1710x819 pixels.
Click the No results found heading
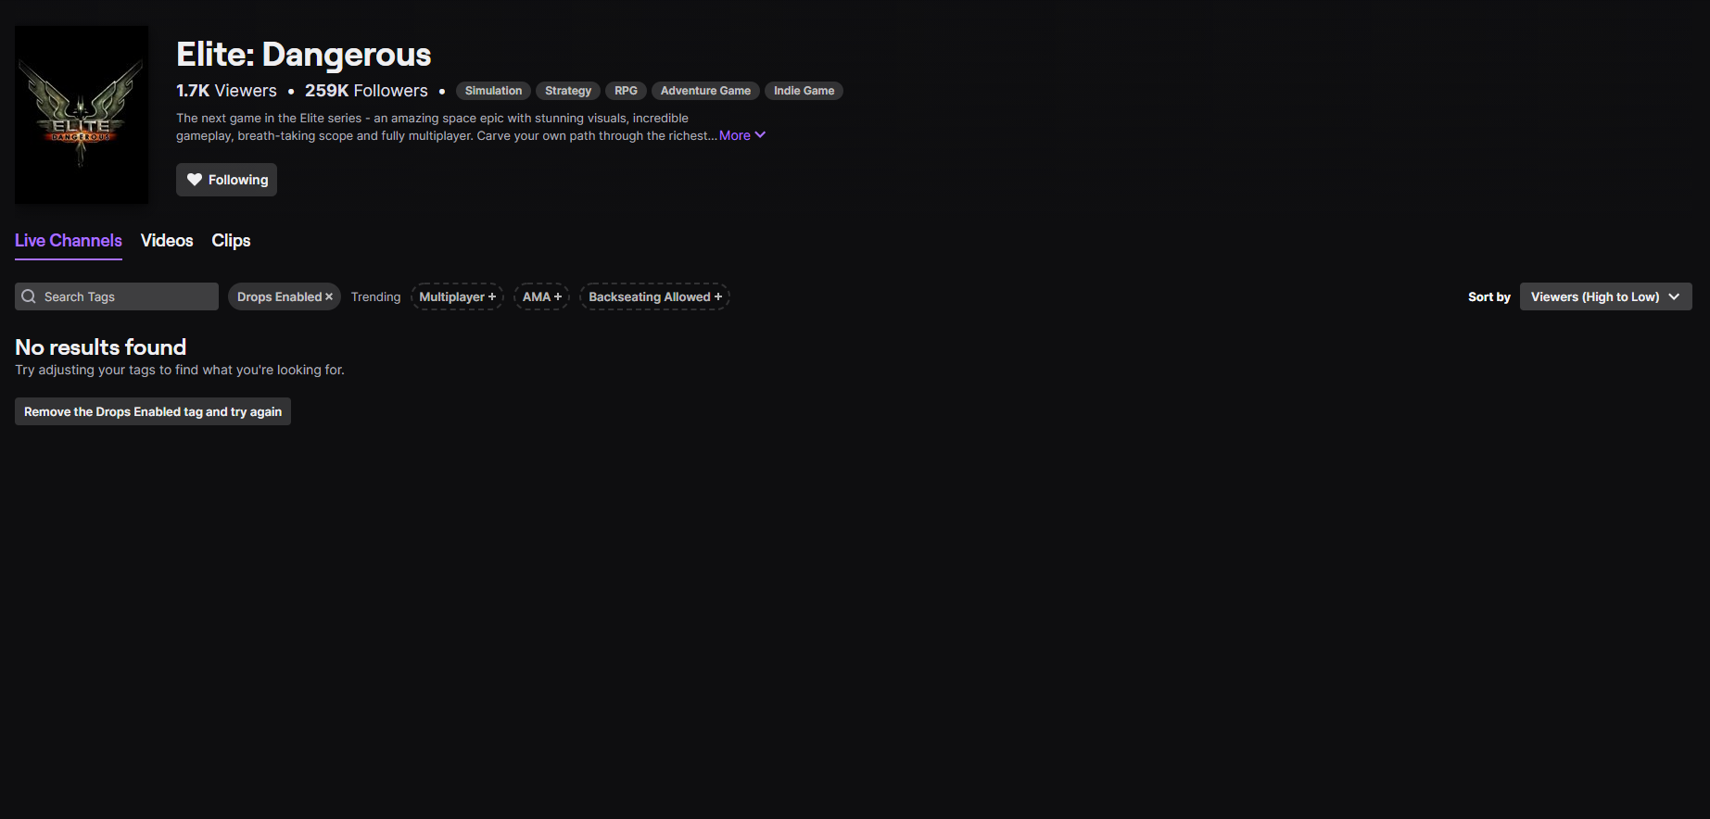point(101,347)
